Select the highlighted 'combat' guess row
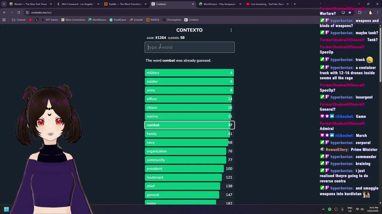 (190, 125)
